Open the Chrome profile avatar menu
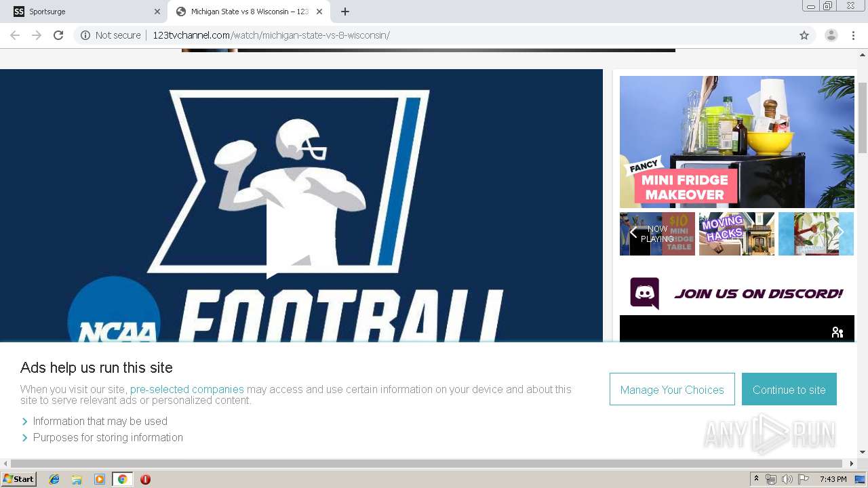The height and width of the screenshot is (488, 868). 831,35
